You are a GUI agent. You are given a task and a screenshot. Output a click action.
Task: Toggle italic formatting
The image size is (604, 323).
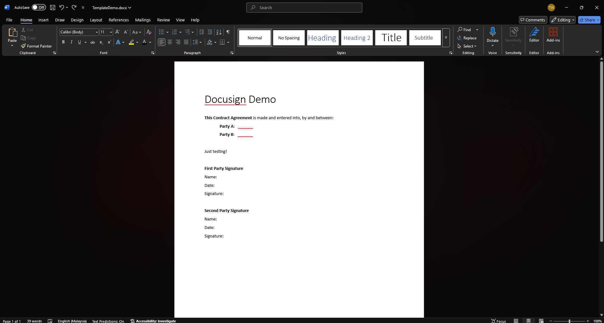coord(72,42)
